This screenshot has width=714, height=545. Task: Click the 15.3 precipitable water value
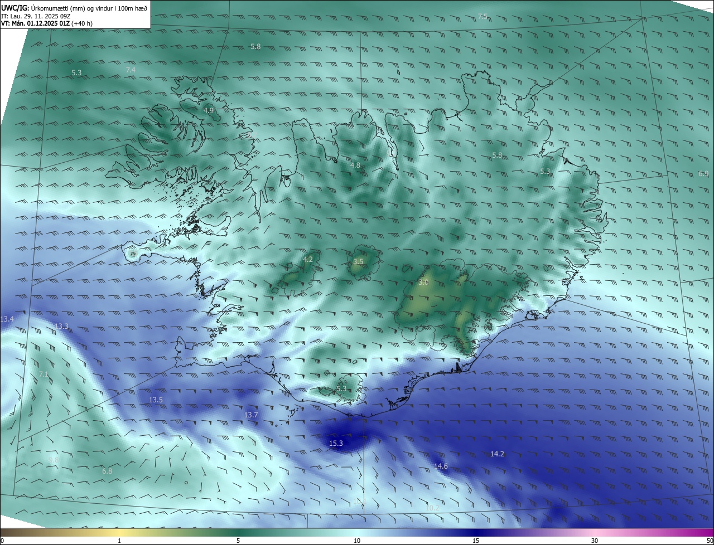tap(336, 444)
